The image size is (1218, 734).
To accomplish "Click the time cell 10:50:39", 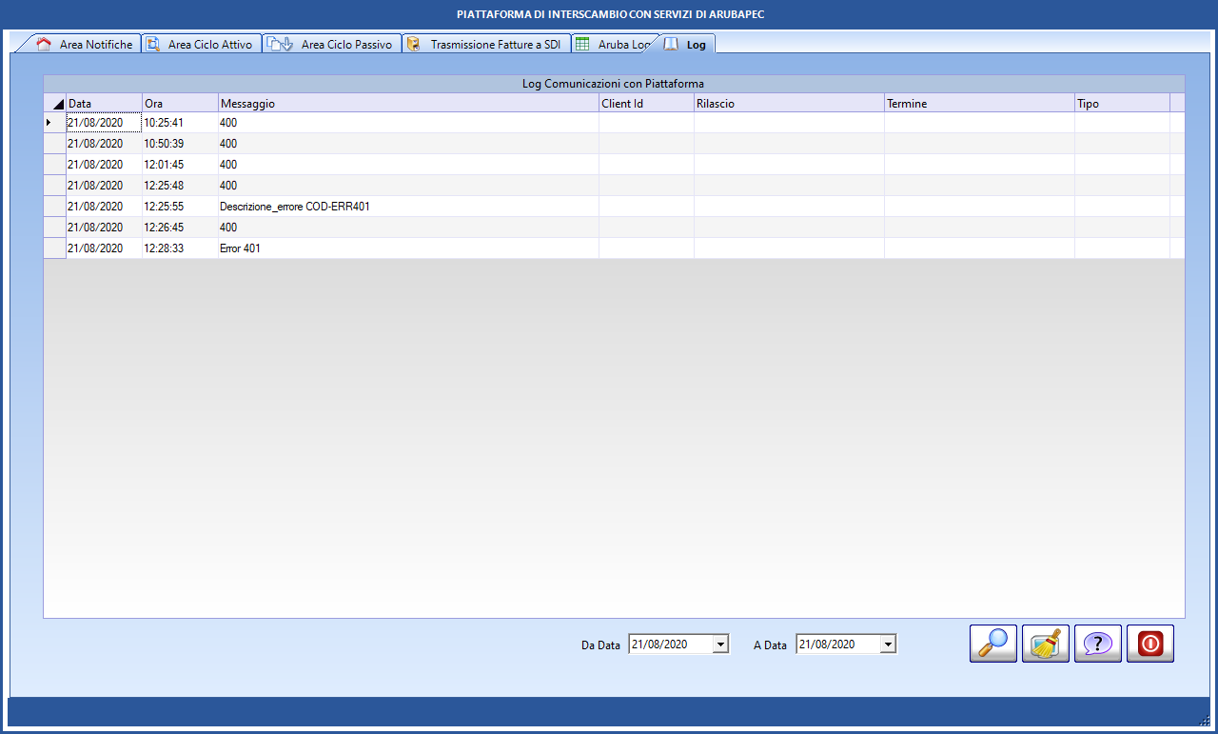I will [180, 144].
